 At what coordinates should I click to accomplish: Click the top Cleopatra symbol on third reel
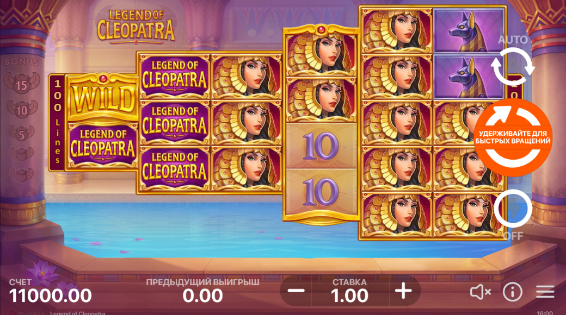click(x=321, y=54)
